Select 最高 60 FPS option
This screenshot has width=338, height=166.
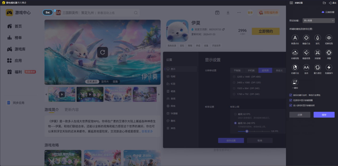[x=235, y=114]
